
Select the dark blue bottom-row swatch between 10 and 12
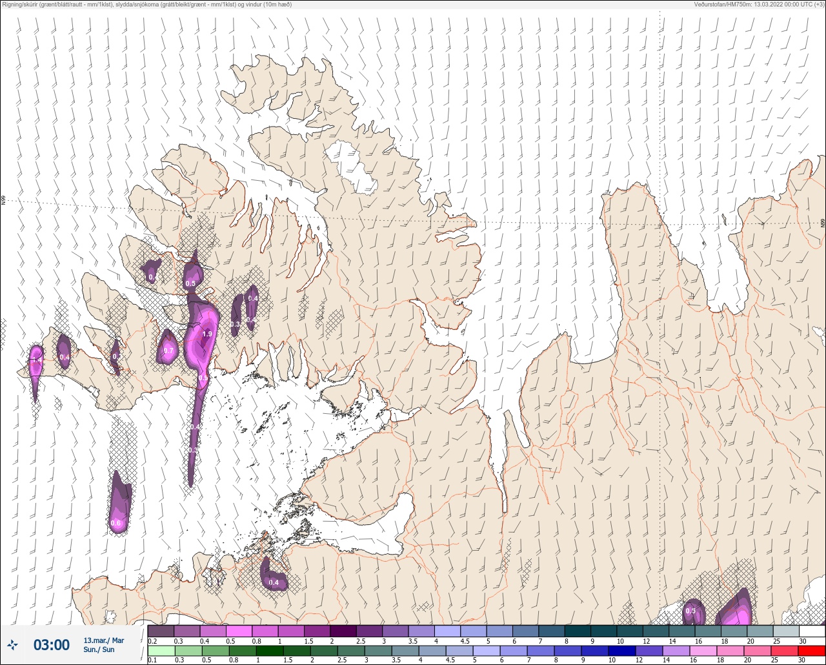(x=622, y=650)
